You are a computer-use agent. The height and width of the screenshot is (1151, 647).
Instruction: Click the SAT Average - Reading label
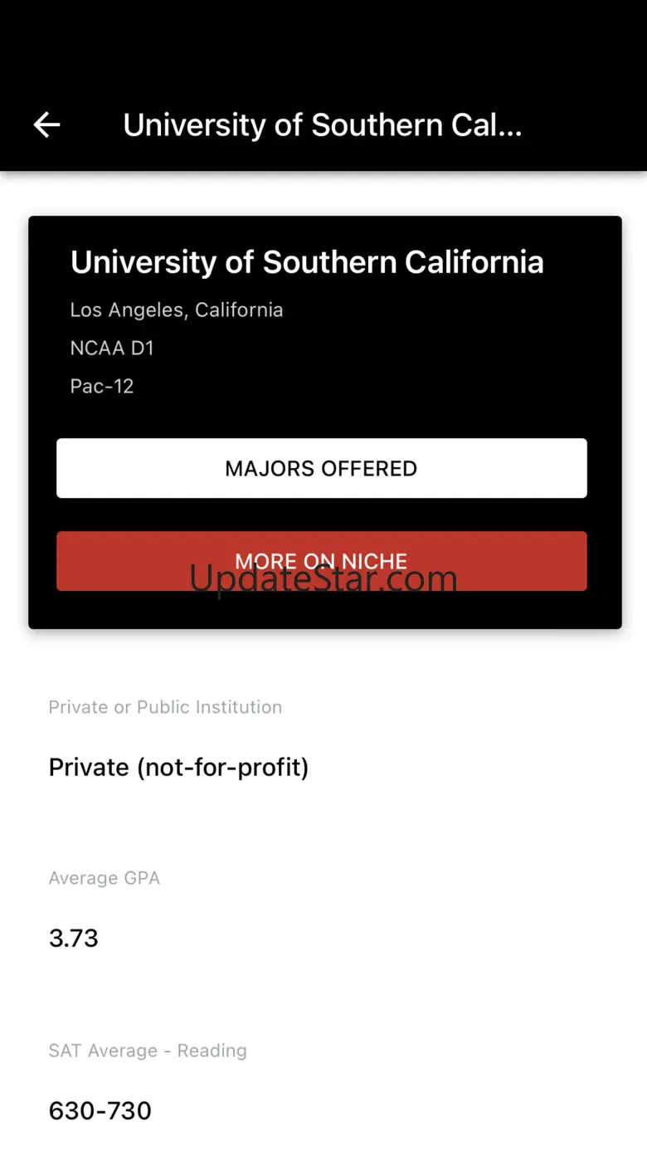(x=148, y=1051)
